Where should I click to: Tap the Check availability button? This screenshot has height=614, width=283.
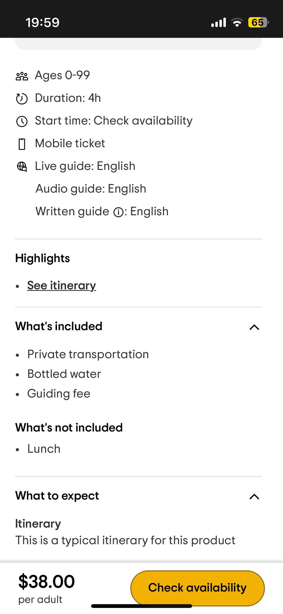(197, 588)
